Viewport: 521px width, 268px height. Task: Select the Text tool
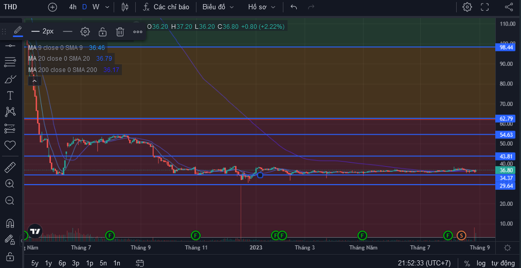10,96
